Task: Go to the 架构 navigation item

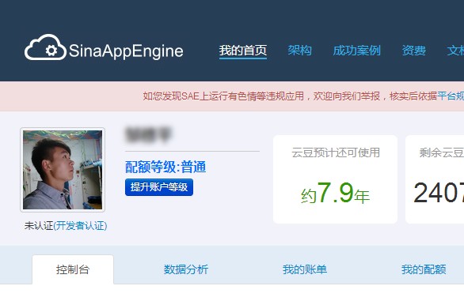Action: pos(300,51)
